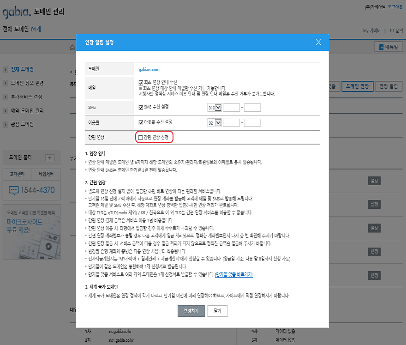The image size is (406, 345).
Task: Click 도메인 폴더 label
Action: pos(20,157)
